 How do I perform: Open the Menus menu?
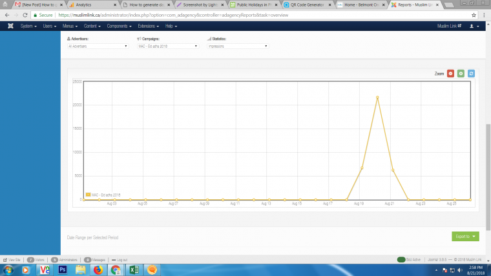[70, 26]
